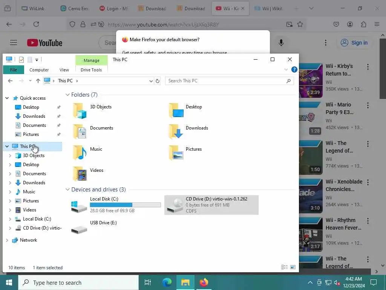
Task: Reload the Firefox page
Action: pyautogui.click(x=36, y=24)
